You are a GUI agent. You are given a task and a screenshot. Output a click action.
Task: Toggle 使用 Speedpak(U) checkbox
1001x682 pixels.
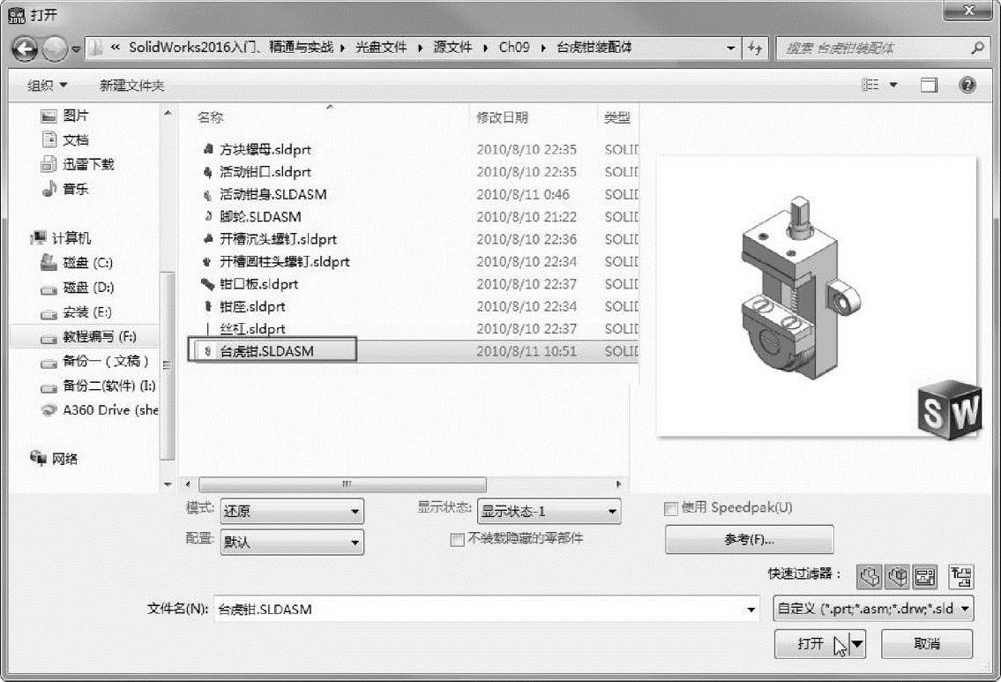[671, 509]
